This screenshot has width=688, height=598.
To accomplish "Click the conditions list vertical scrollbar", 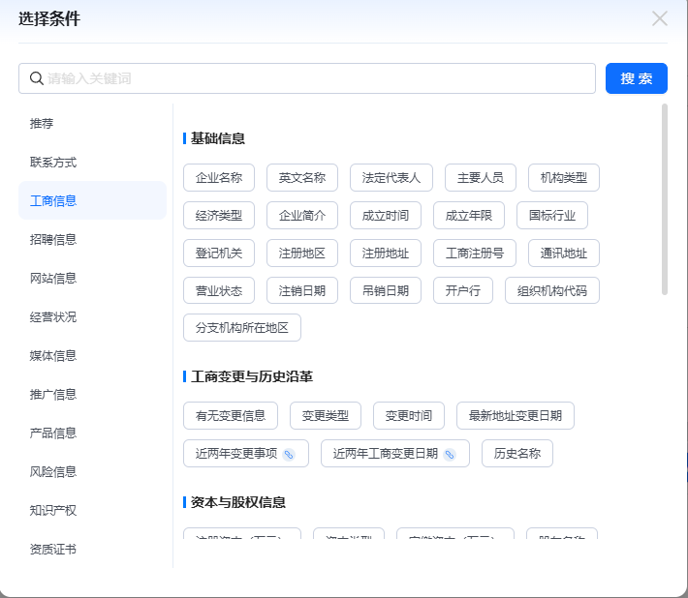I will pyautogui.click(x=665, y=199).
